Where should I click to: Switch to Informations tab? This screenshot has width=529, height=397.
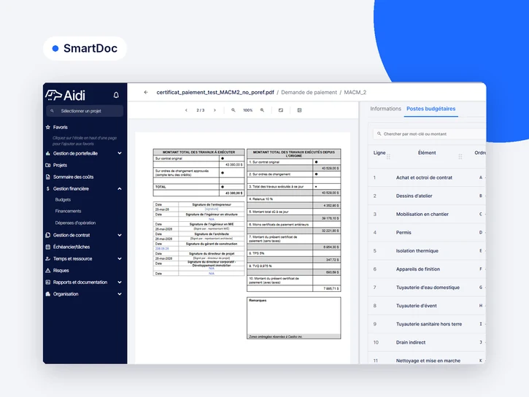pos(385,109)
